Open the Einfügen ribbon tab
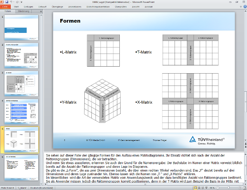The height and width of the screenshot is (190, 247). coord(30,7)
